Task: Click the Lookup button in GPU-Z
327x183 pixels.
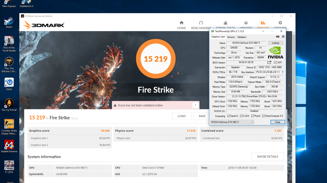Action: (276, 43)
